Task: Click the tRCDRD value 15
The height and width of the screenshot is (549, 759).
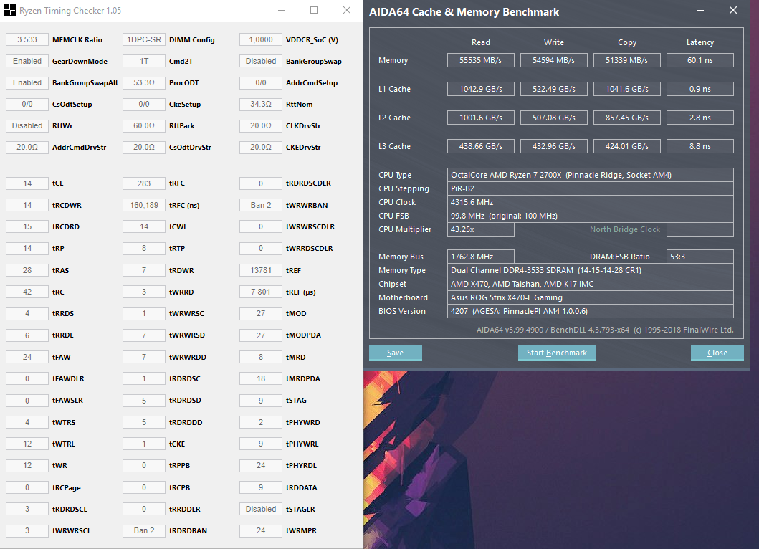Action: coord(27,226)
